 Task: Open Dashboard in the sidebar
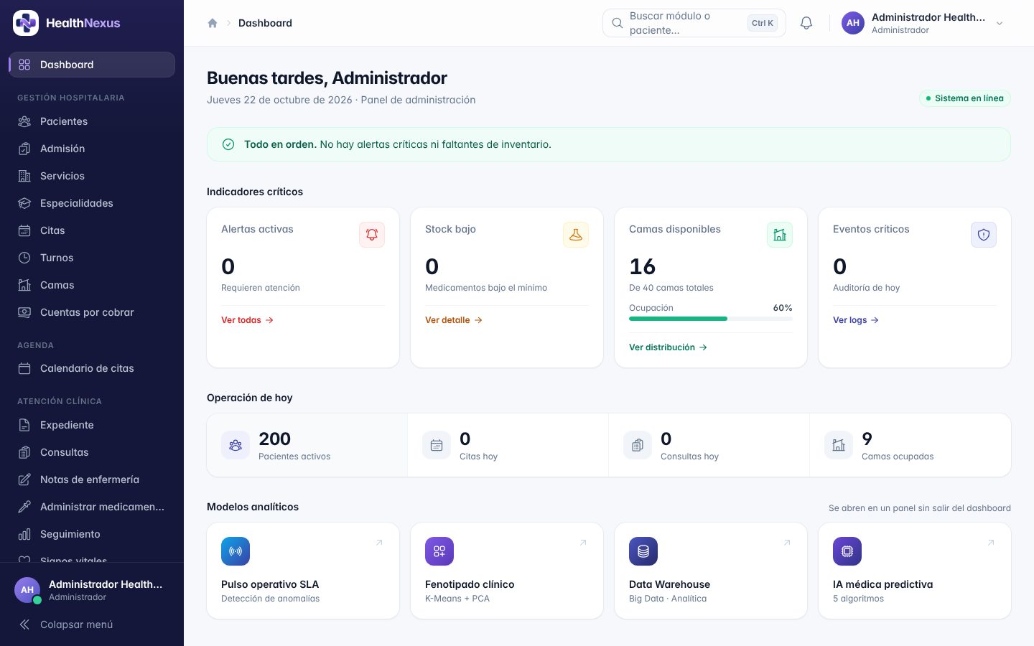[x=92, y=65]
